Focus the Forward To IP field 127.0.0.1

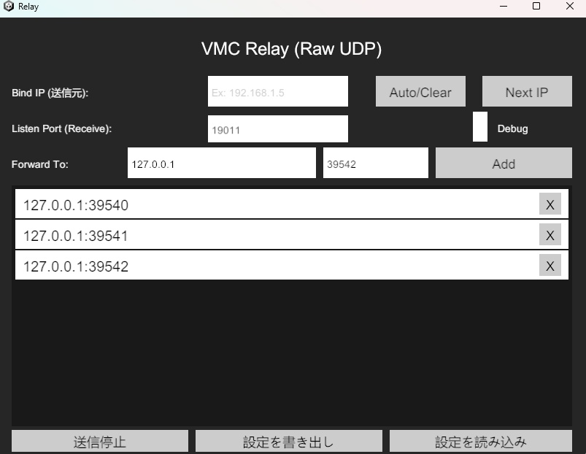point(222,163)
